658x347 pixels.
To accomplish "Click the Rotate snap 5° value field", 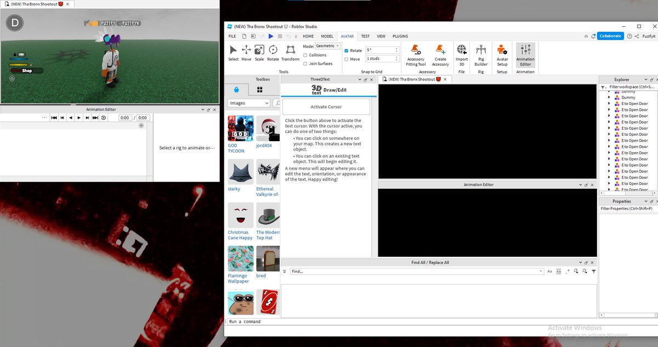I will click(382, 50).
